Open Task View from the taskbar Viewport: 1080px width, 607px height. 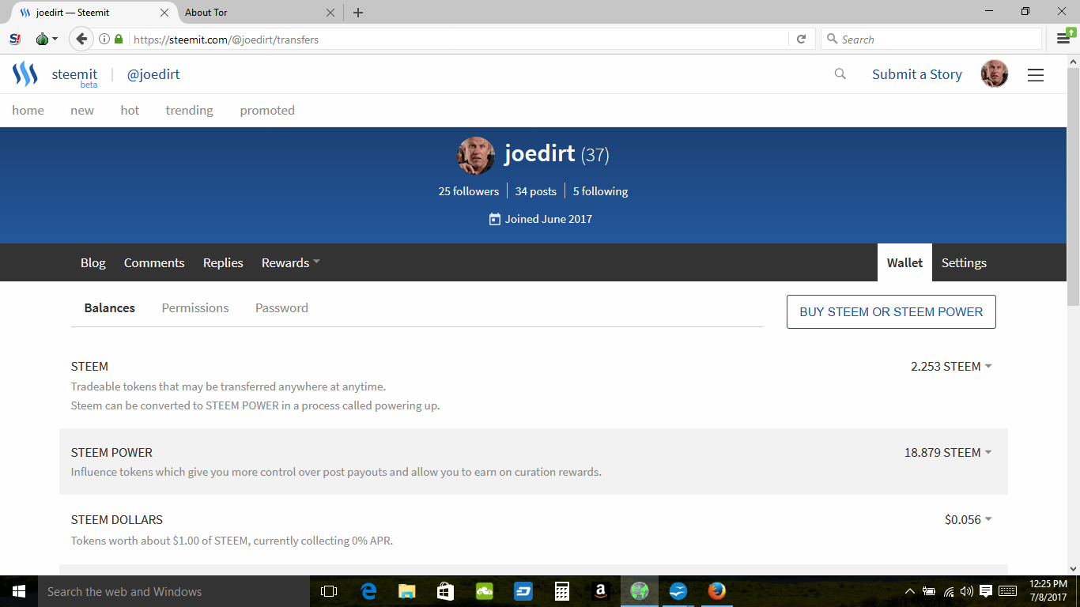point(329,591)
